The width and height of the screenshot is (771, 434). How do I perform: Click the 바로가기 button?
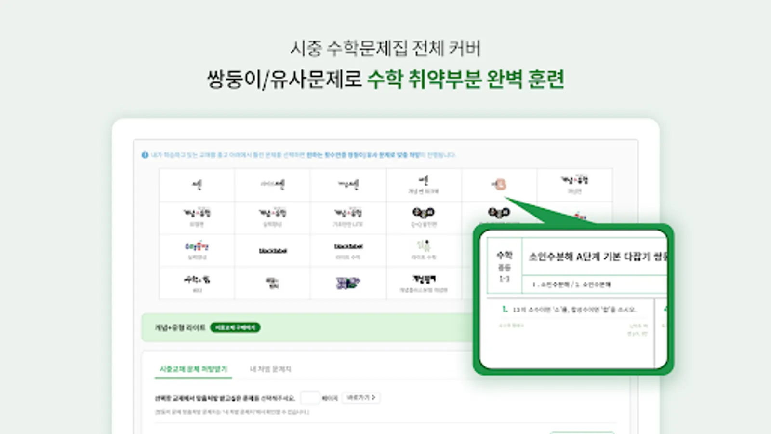[361, 397]
